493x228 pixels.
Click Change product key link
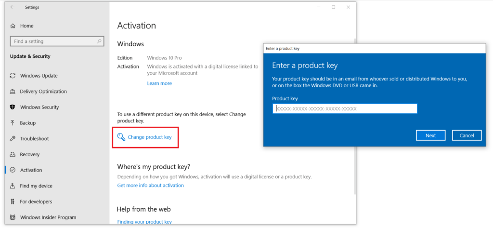tap(150, 137)
